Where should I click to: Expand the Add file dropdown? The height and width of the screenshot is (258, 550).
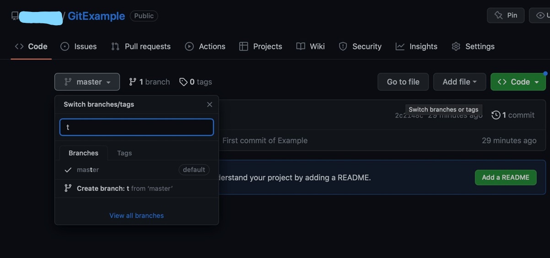pyautogui.click(x=459, y=82)
